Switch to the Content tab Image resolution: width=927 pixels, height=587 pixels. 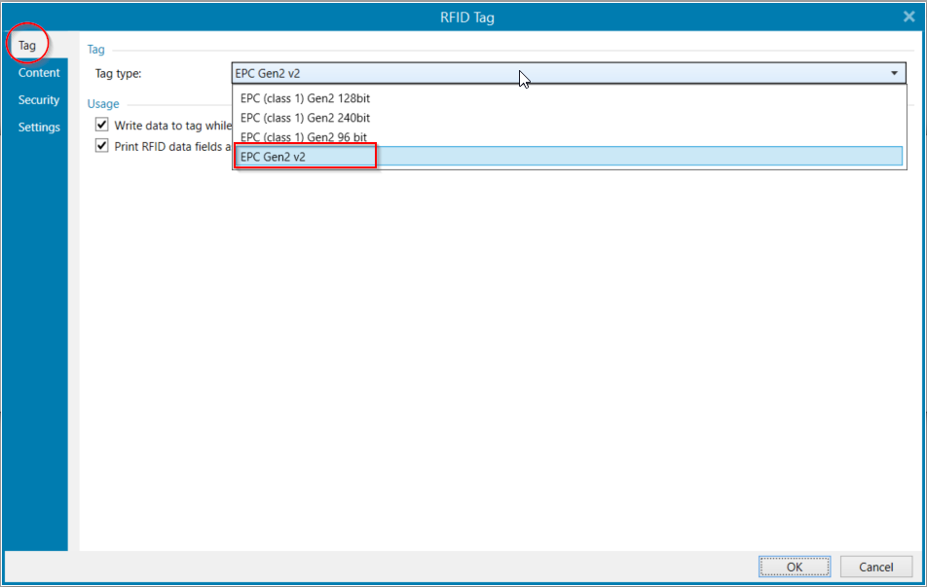[x=39, y=72]
